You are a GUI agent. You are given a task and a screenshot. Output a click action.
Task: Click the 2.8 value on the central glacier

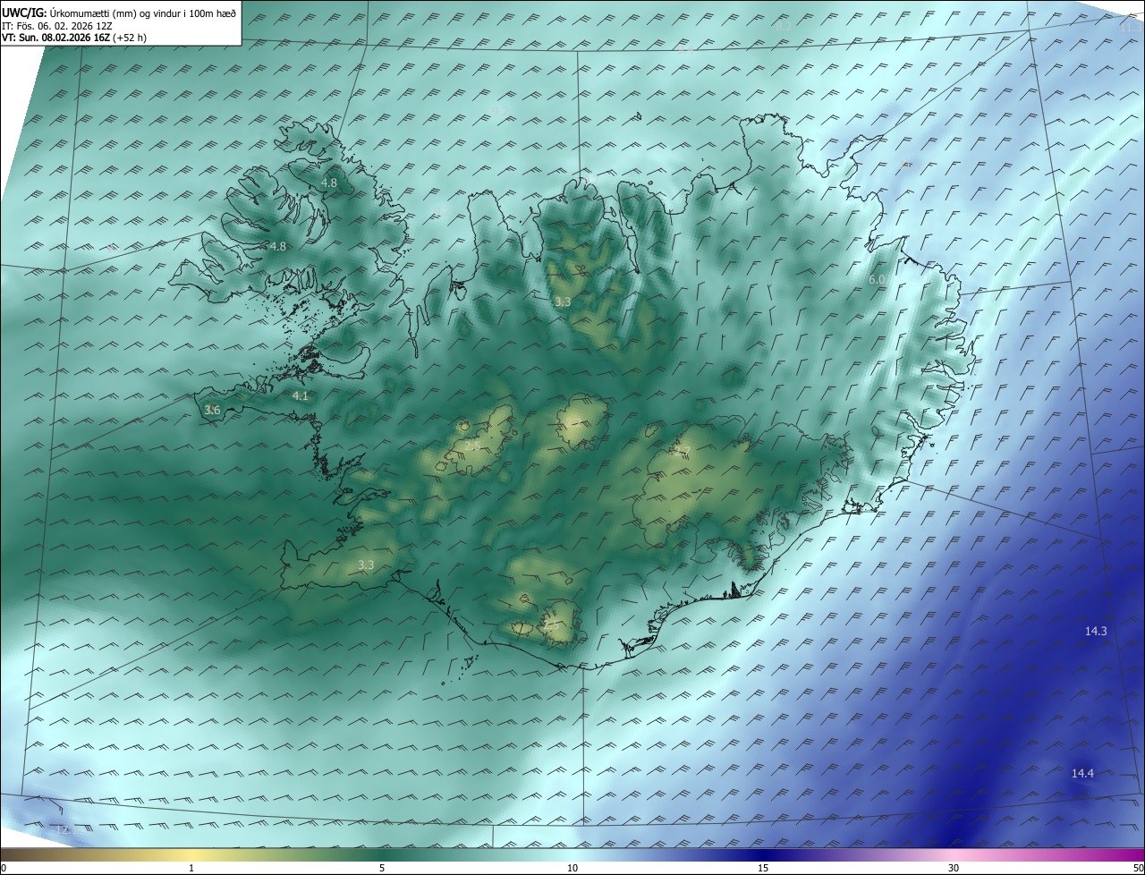tap(472, 445)
